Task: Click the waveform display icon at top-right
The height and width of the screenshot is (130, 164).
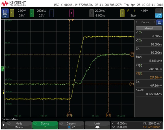Action: click(x=158, y=13)
